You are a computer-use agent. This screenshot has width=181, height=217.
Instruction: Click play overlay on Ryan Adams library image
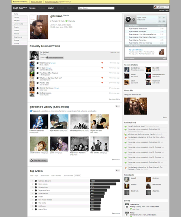point(66,127)
